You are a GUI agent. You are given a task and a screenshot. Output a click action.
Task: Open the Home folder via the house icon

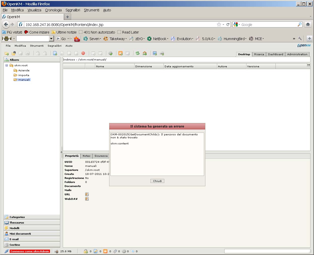coord(144,53)
